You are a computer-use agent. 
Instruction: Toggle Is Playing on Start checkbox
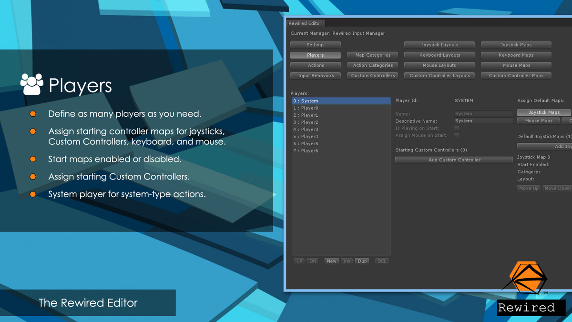[x=457, y=128]
